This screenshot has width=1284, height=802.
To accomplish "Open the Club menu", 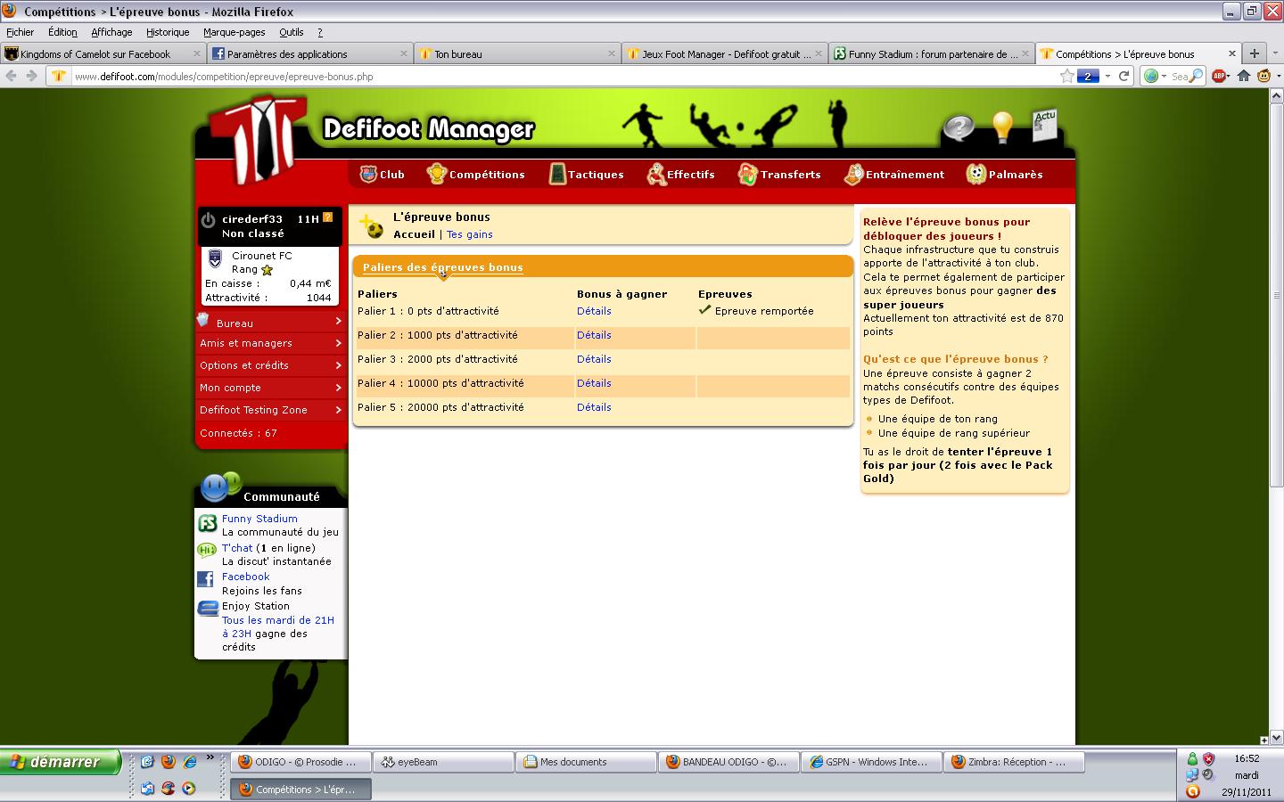I will click(382, 174).
